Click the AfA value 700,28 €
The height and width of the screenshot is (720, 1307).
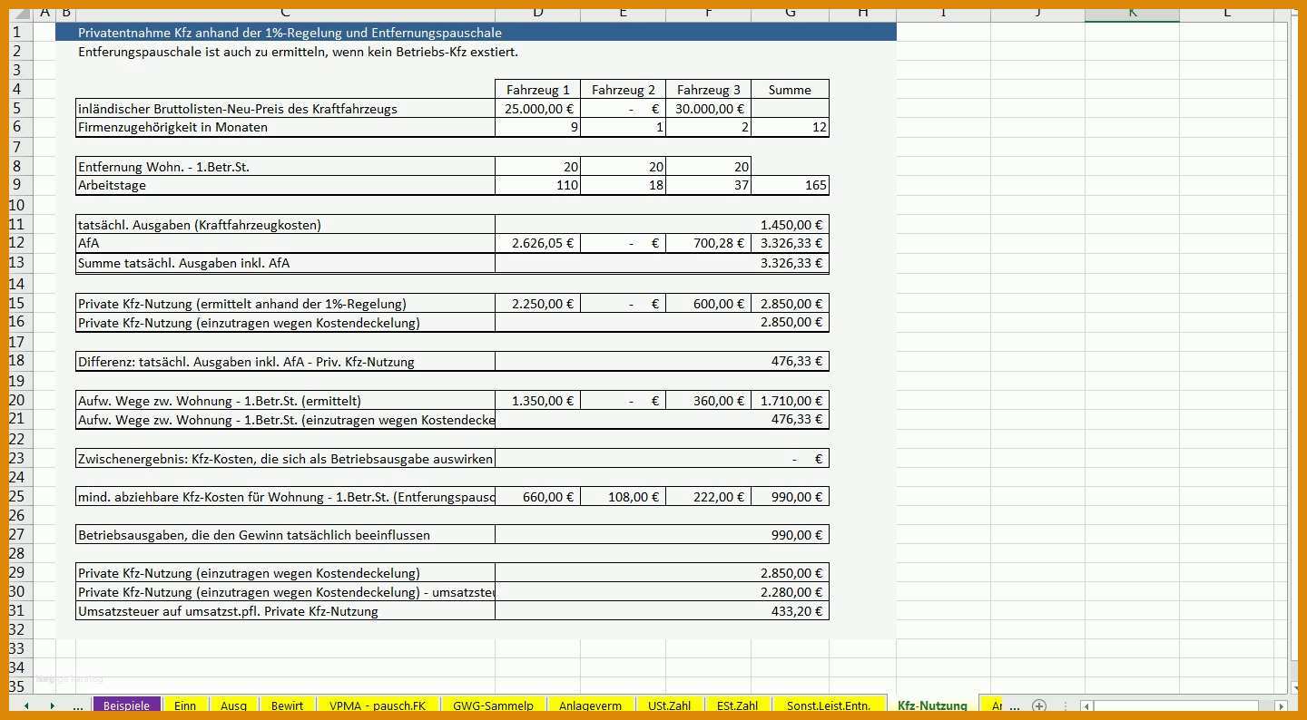pos(708,243)
